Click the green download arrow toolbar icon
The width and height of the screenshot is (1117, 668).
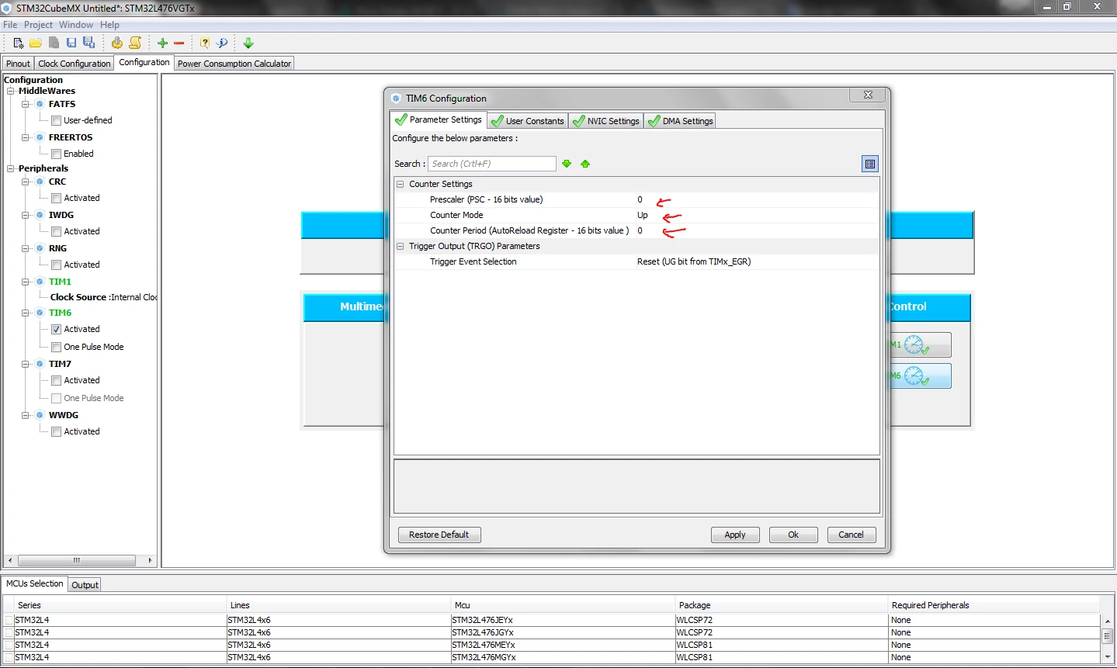(248, 43)
